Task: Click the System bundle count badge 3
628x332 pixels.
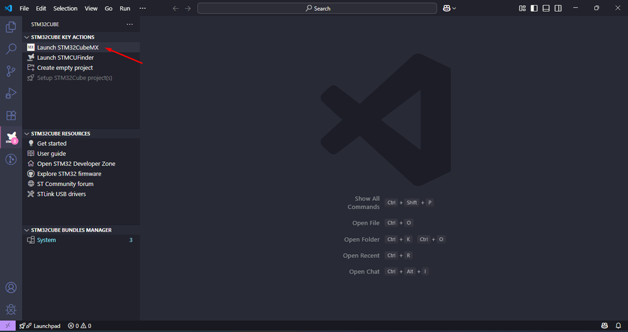Action: (x=131, y=240)
